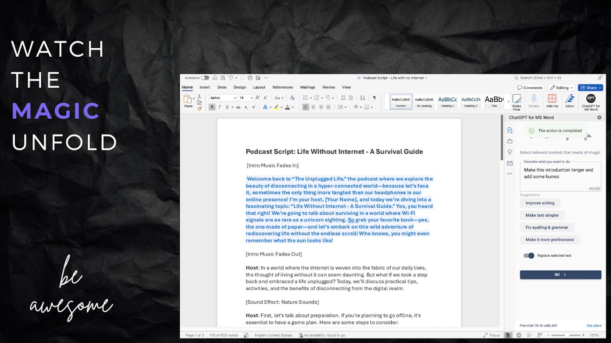Toggle left text alignment
The width and height of the screenshot is (611, 343).
click(305, 107)
